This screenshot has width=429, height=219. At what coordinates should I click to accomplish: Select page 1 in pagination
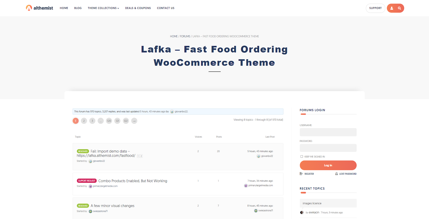(x=76, y=121)
